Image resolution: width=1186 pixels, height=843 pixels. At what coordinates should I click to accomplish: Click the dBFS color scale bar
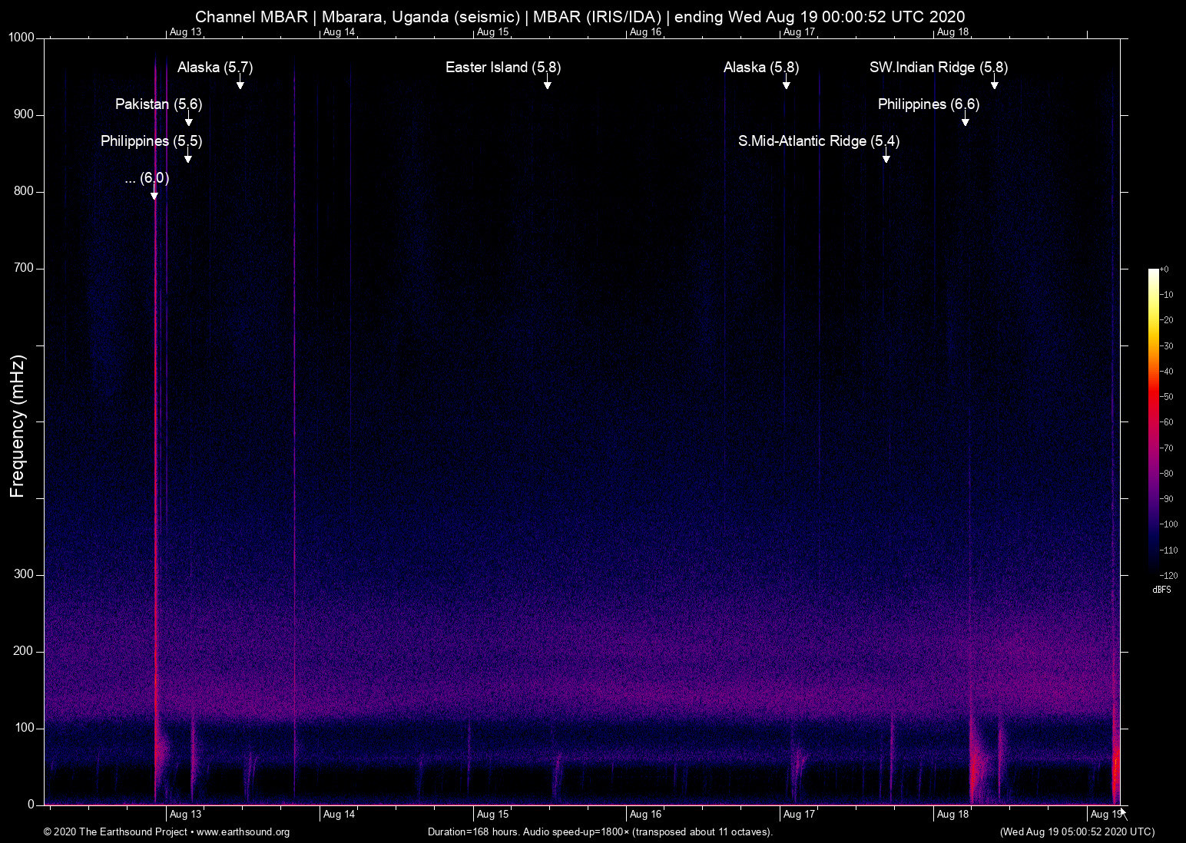coord(1153,421)
